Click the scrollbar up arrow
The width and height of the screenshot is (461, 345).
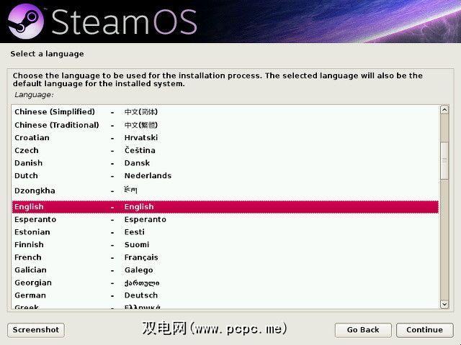tap(444, 110)
